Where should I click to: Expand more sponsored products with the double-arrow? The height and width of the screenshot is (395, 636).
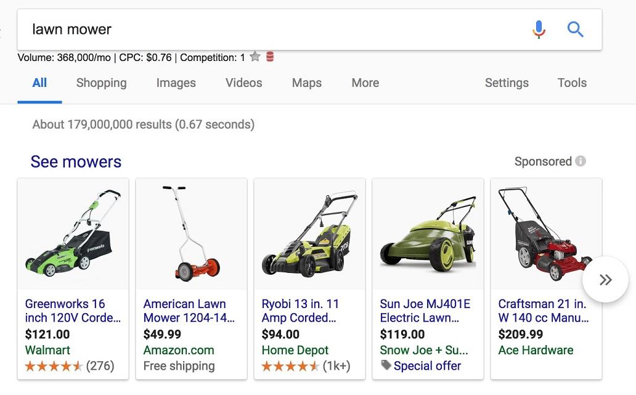(606, 279)
